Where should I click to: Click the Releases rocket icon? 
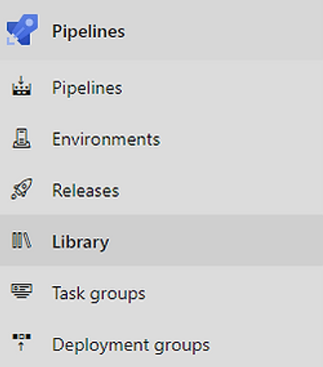click(x=21, y=189)
